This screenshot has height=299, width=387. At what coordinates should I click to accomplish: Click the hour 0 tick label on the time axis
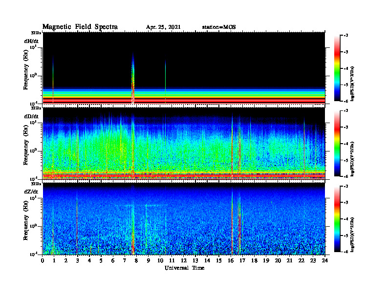coord(43,260)
